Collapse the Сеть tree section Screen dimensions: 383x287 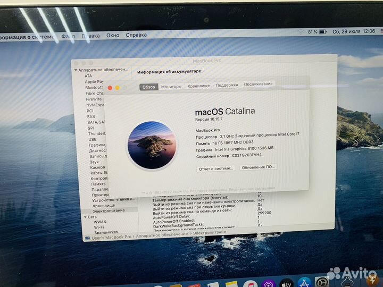[x=85, y=217]
